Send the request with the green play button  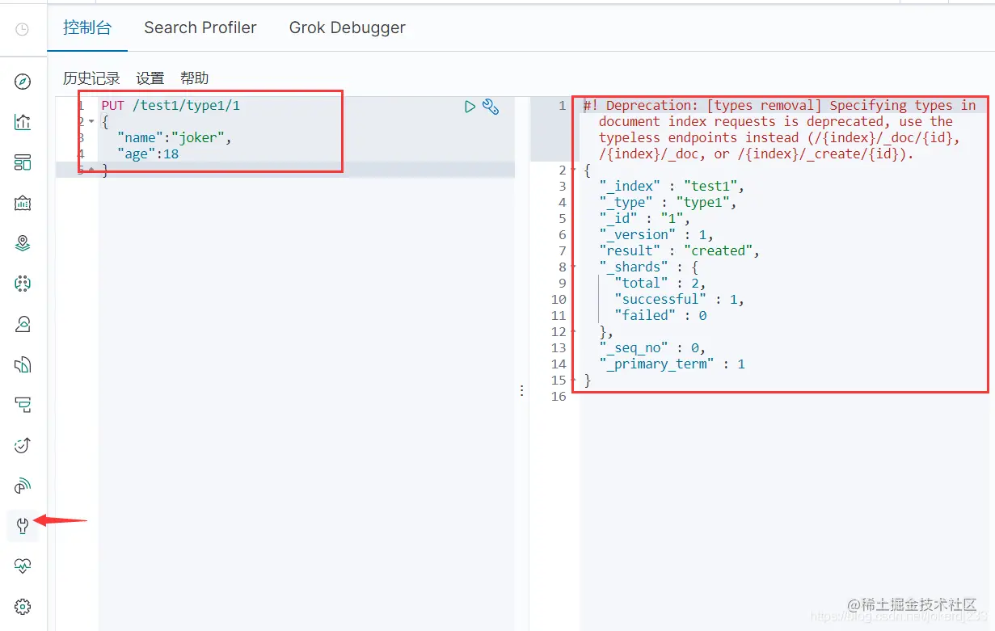[470, 106]
